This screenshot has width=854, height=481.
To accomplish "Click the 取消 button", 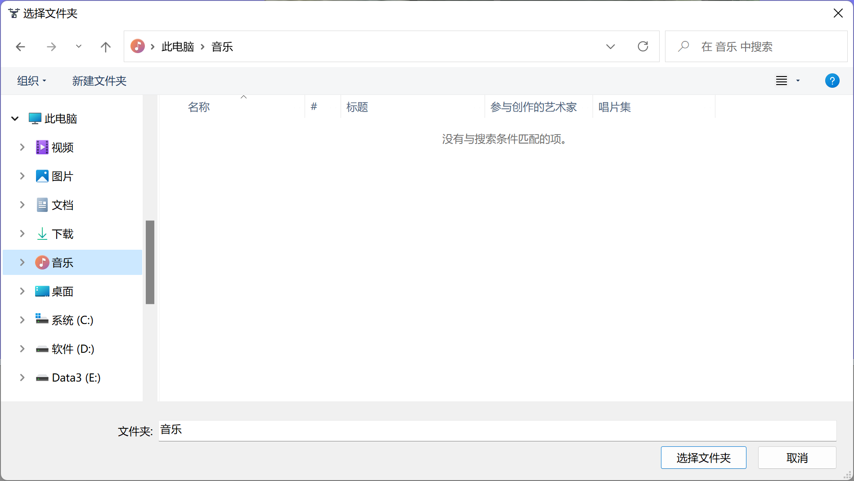I will coord(797,457).
